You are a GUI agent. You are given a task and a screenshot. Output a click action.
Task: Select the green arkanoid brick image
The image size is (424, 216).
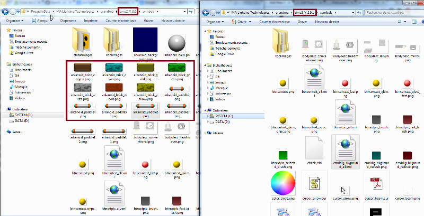[x=176, y=67]
